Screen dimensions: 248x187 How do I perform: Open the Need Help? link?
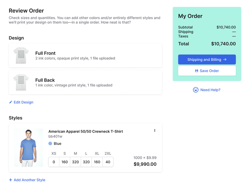click(210, 90)
